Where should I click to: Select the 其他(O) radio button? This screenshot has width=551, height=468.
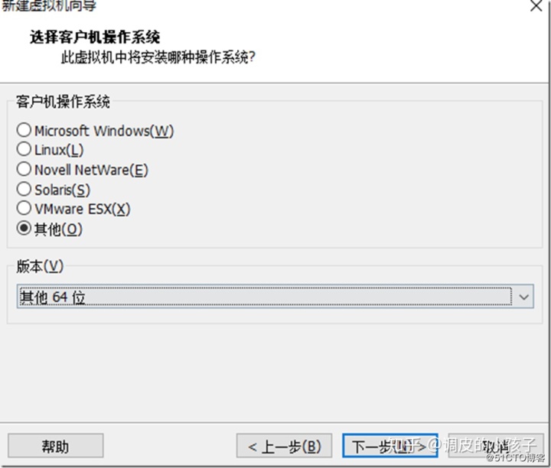24,228
